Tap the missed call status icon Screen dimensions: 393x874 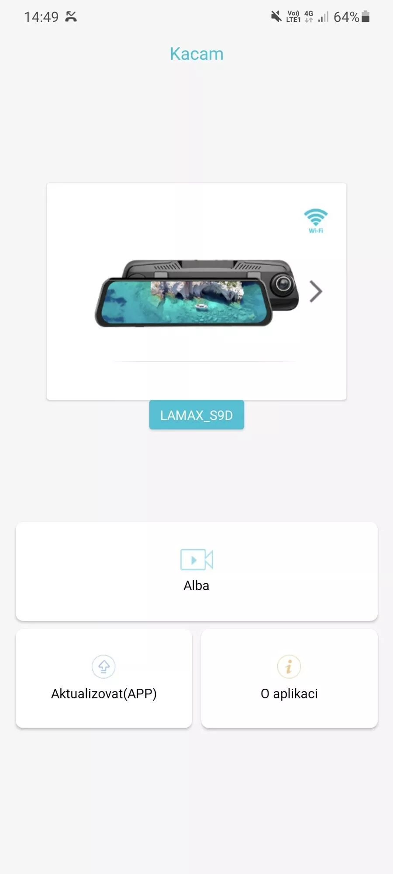(x=71, y=17)
